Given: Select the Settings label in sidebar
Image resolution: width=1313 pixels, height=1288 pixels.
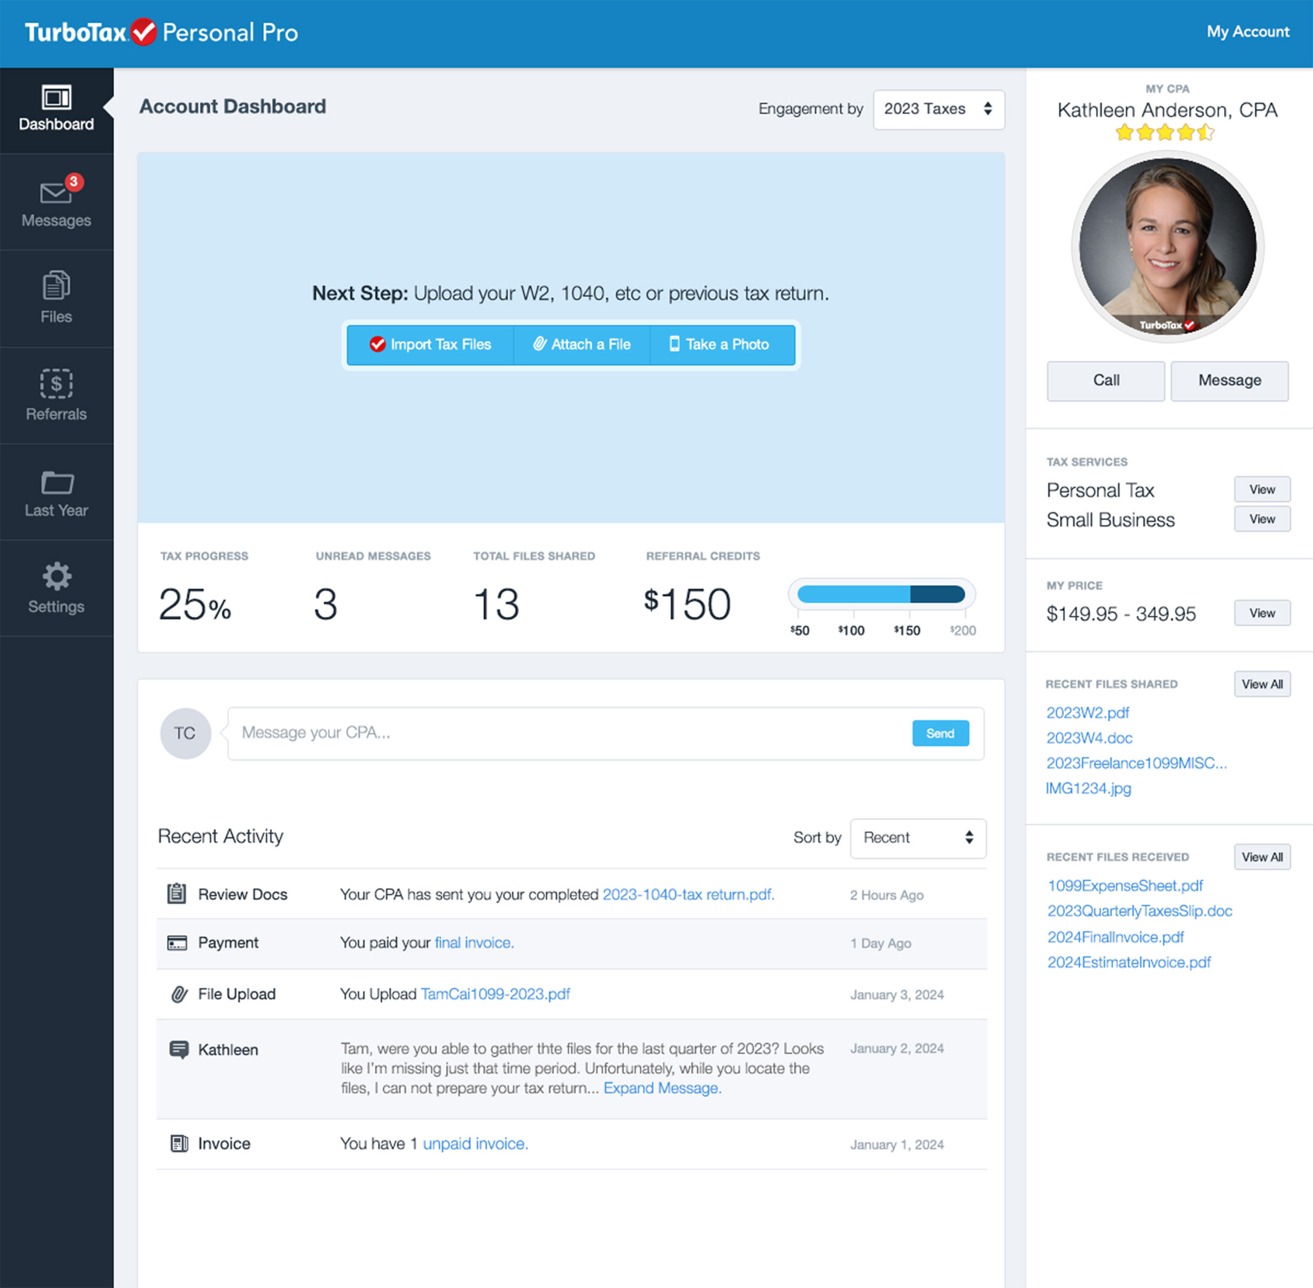Looking at the screenshot, I should (x=56, y=607).
